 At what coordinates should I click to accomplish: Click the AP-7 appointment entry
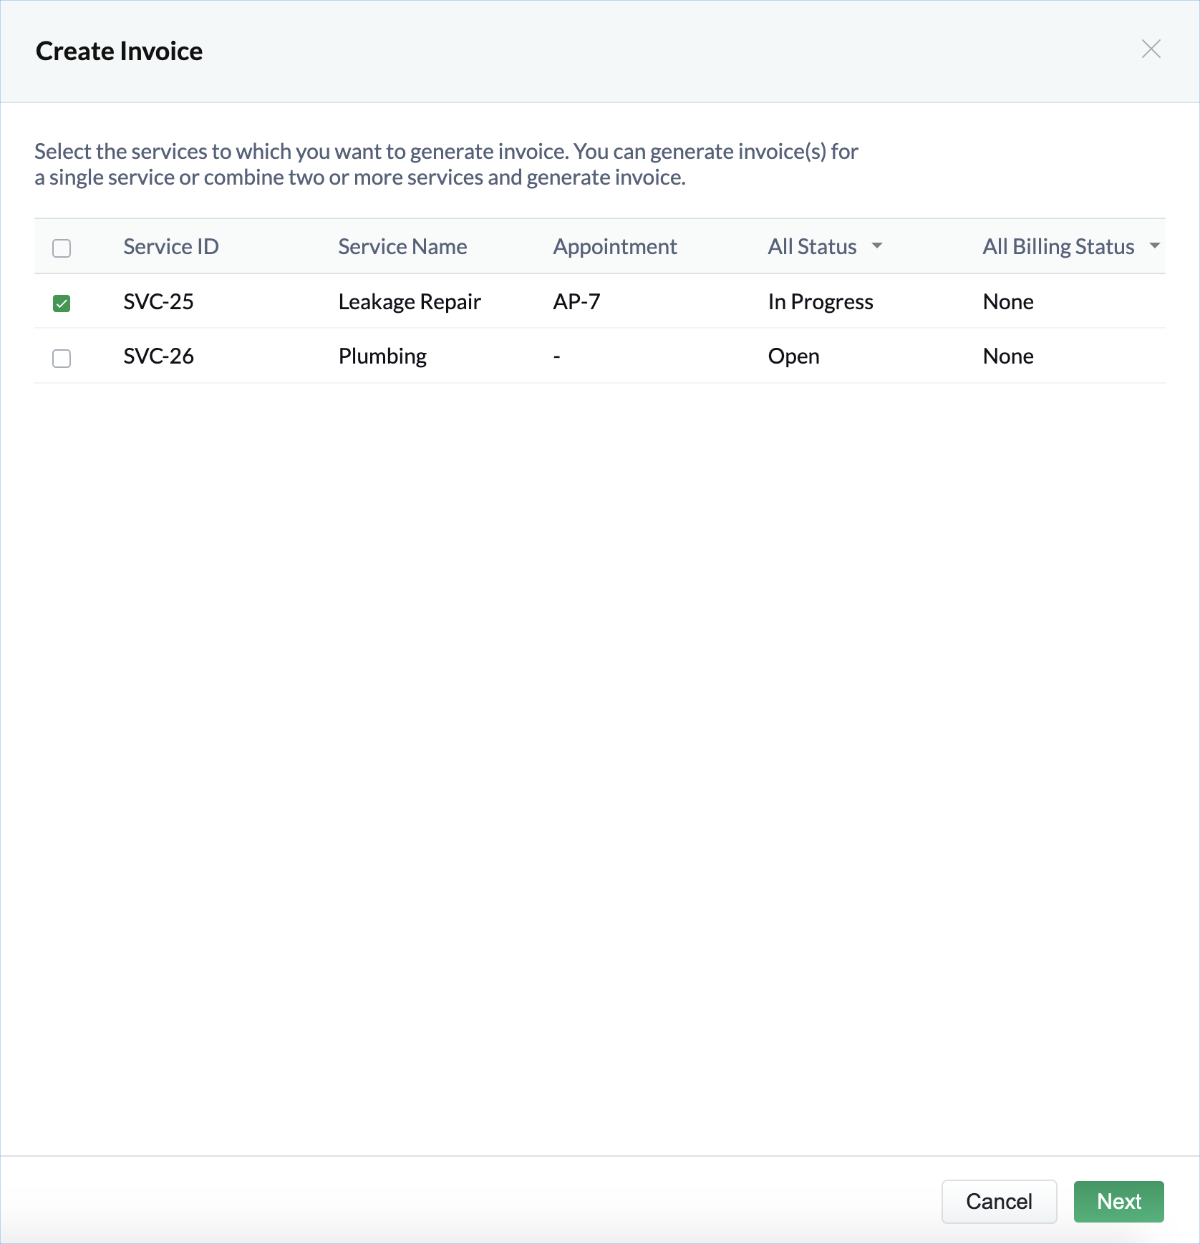click(576, 302)
